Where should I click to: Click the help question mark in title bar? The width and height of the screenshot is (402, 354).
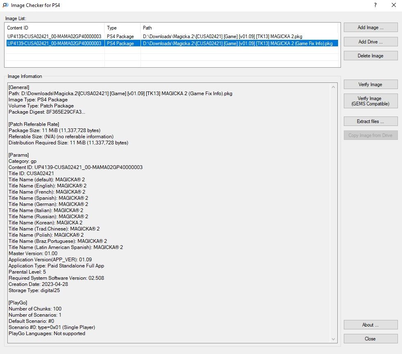pos(375,5)
